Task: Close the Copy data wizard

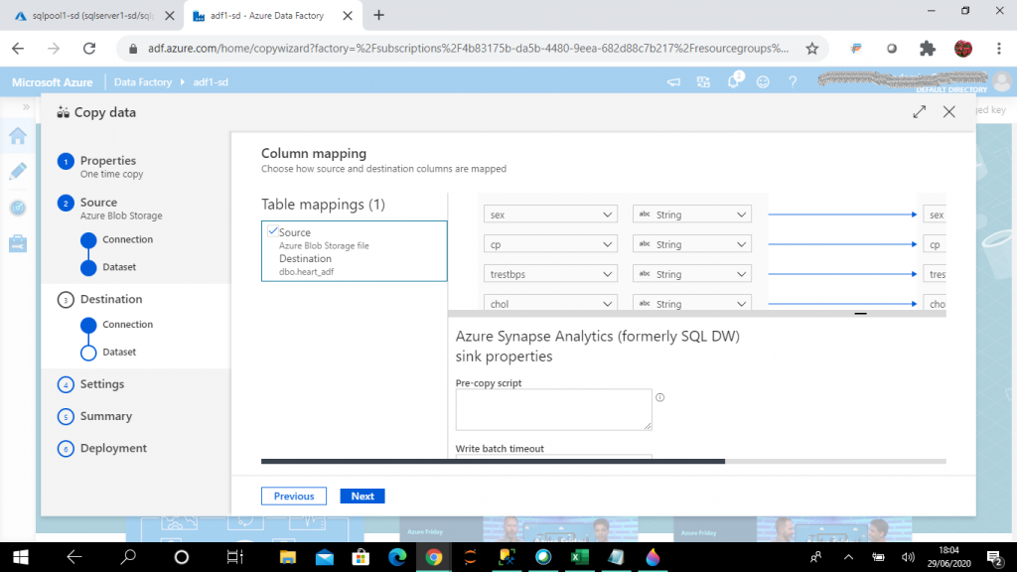Action: coord(948,111)
